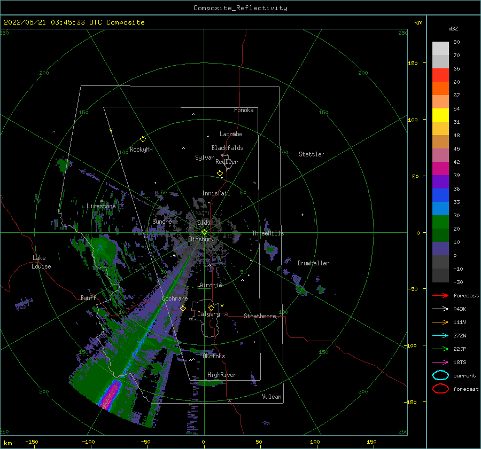Click the Sylvan label
481x449 pixels.
(205, 157)
